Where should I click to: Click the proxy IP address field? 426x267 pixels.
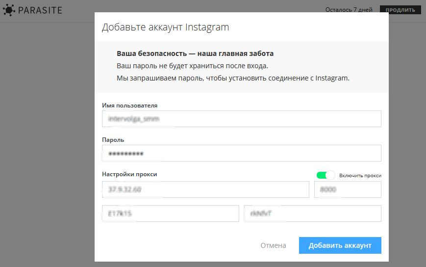point(206,189)
